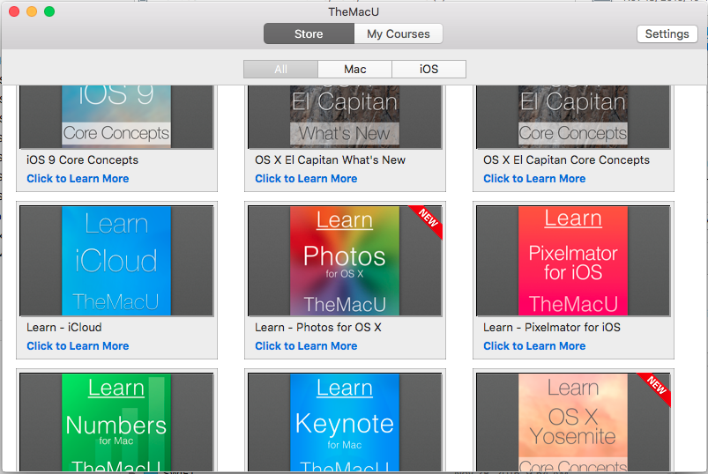
Task: Open Learn OS X Yosemite cover
Action: tap(573, 422)
